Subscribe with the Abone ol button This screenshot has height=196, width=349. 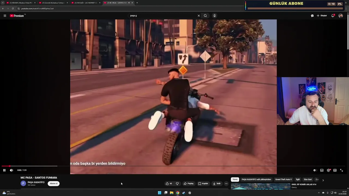pos(54,183)
